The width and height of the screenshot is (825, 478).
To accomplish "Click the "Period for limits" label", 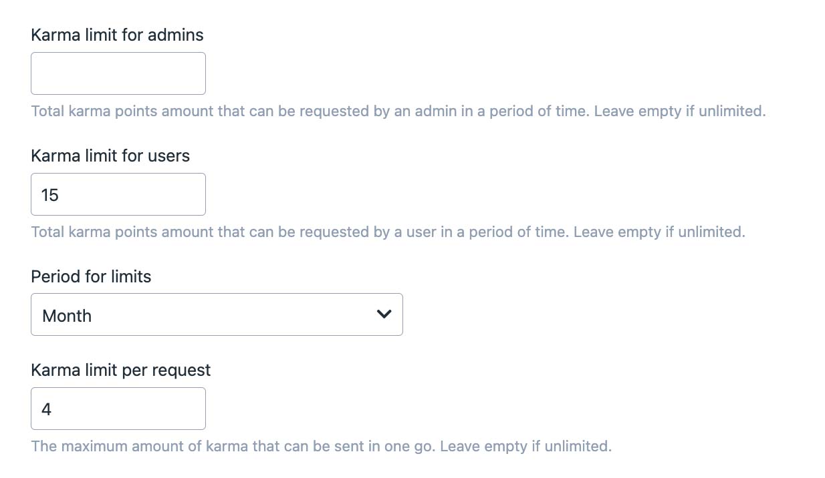I will pos(91,276).
